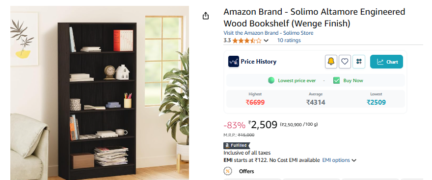Click the Lowest price ₹2509 value
The height and width of the screenshot is (180, 432).
tap(376, 102)
